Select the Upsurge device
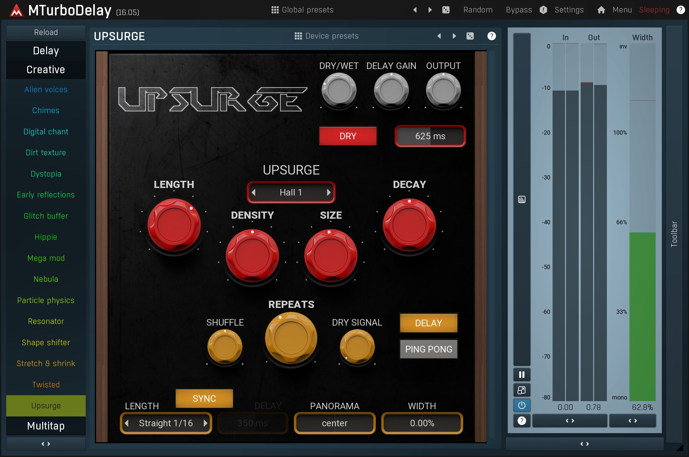This screenshot has height=457, width=689. (x=46, y=406)
